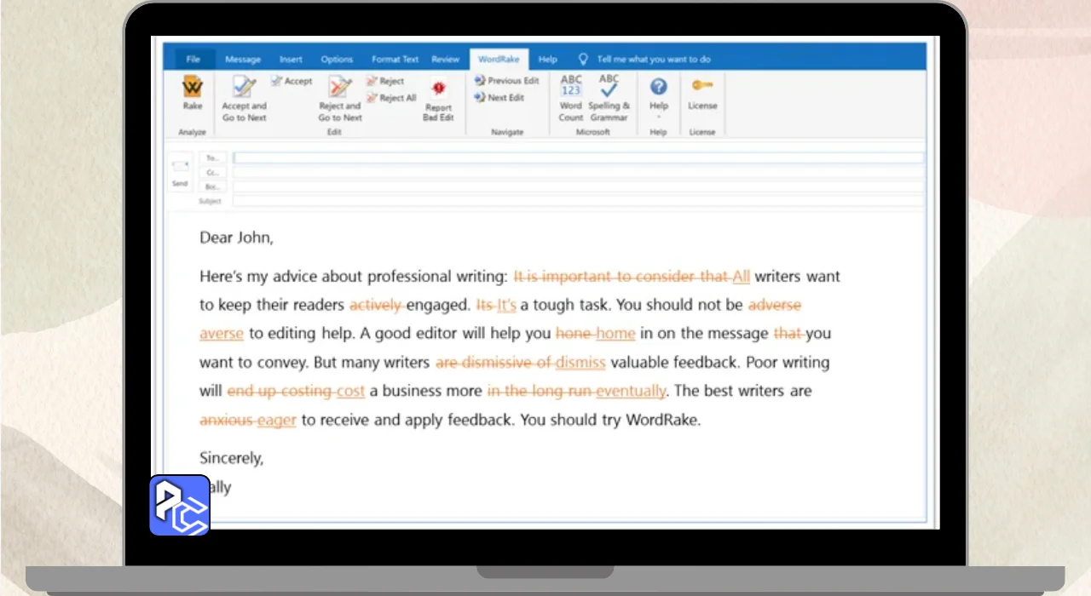Viewport: 1091px width, 596px height.
Task: Click the Accept edit button
Action: tap(292, 81)
